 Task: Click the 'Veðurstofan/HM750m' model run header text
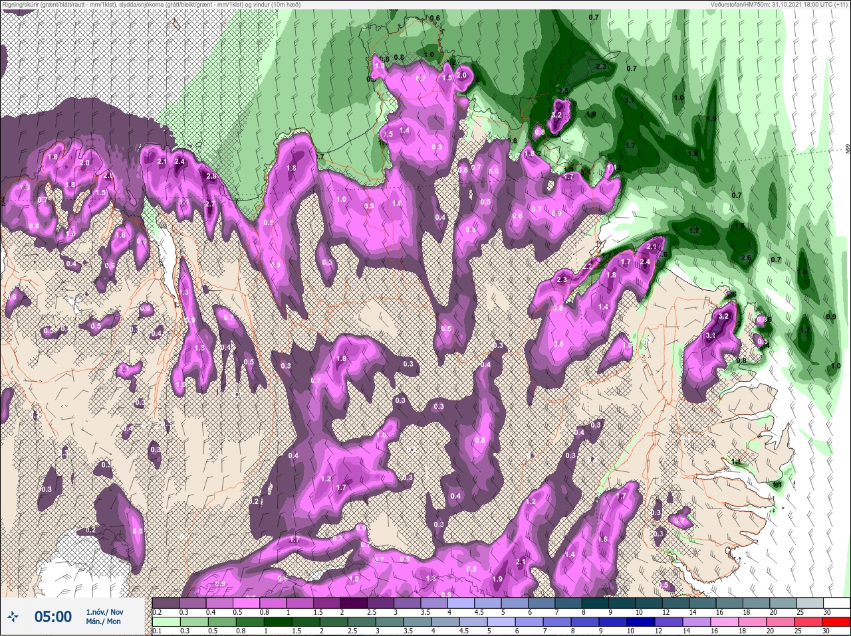780,4
